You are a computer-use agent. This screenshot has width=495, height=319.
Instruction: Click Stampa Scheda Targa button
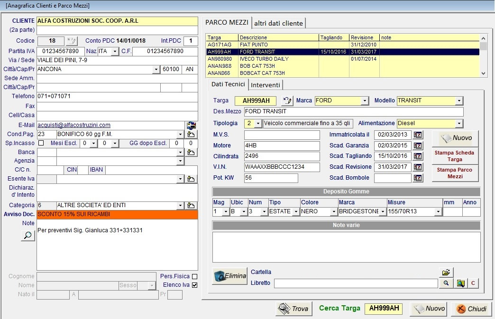(455, 156)
